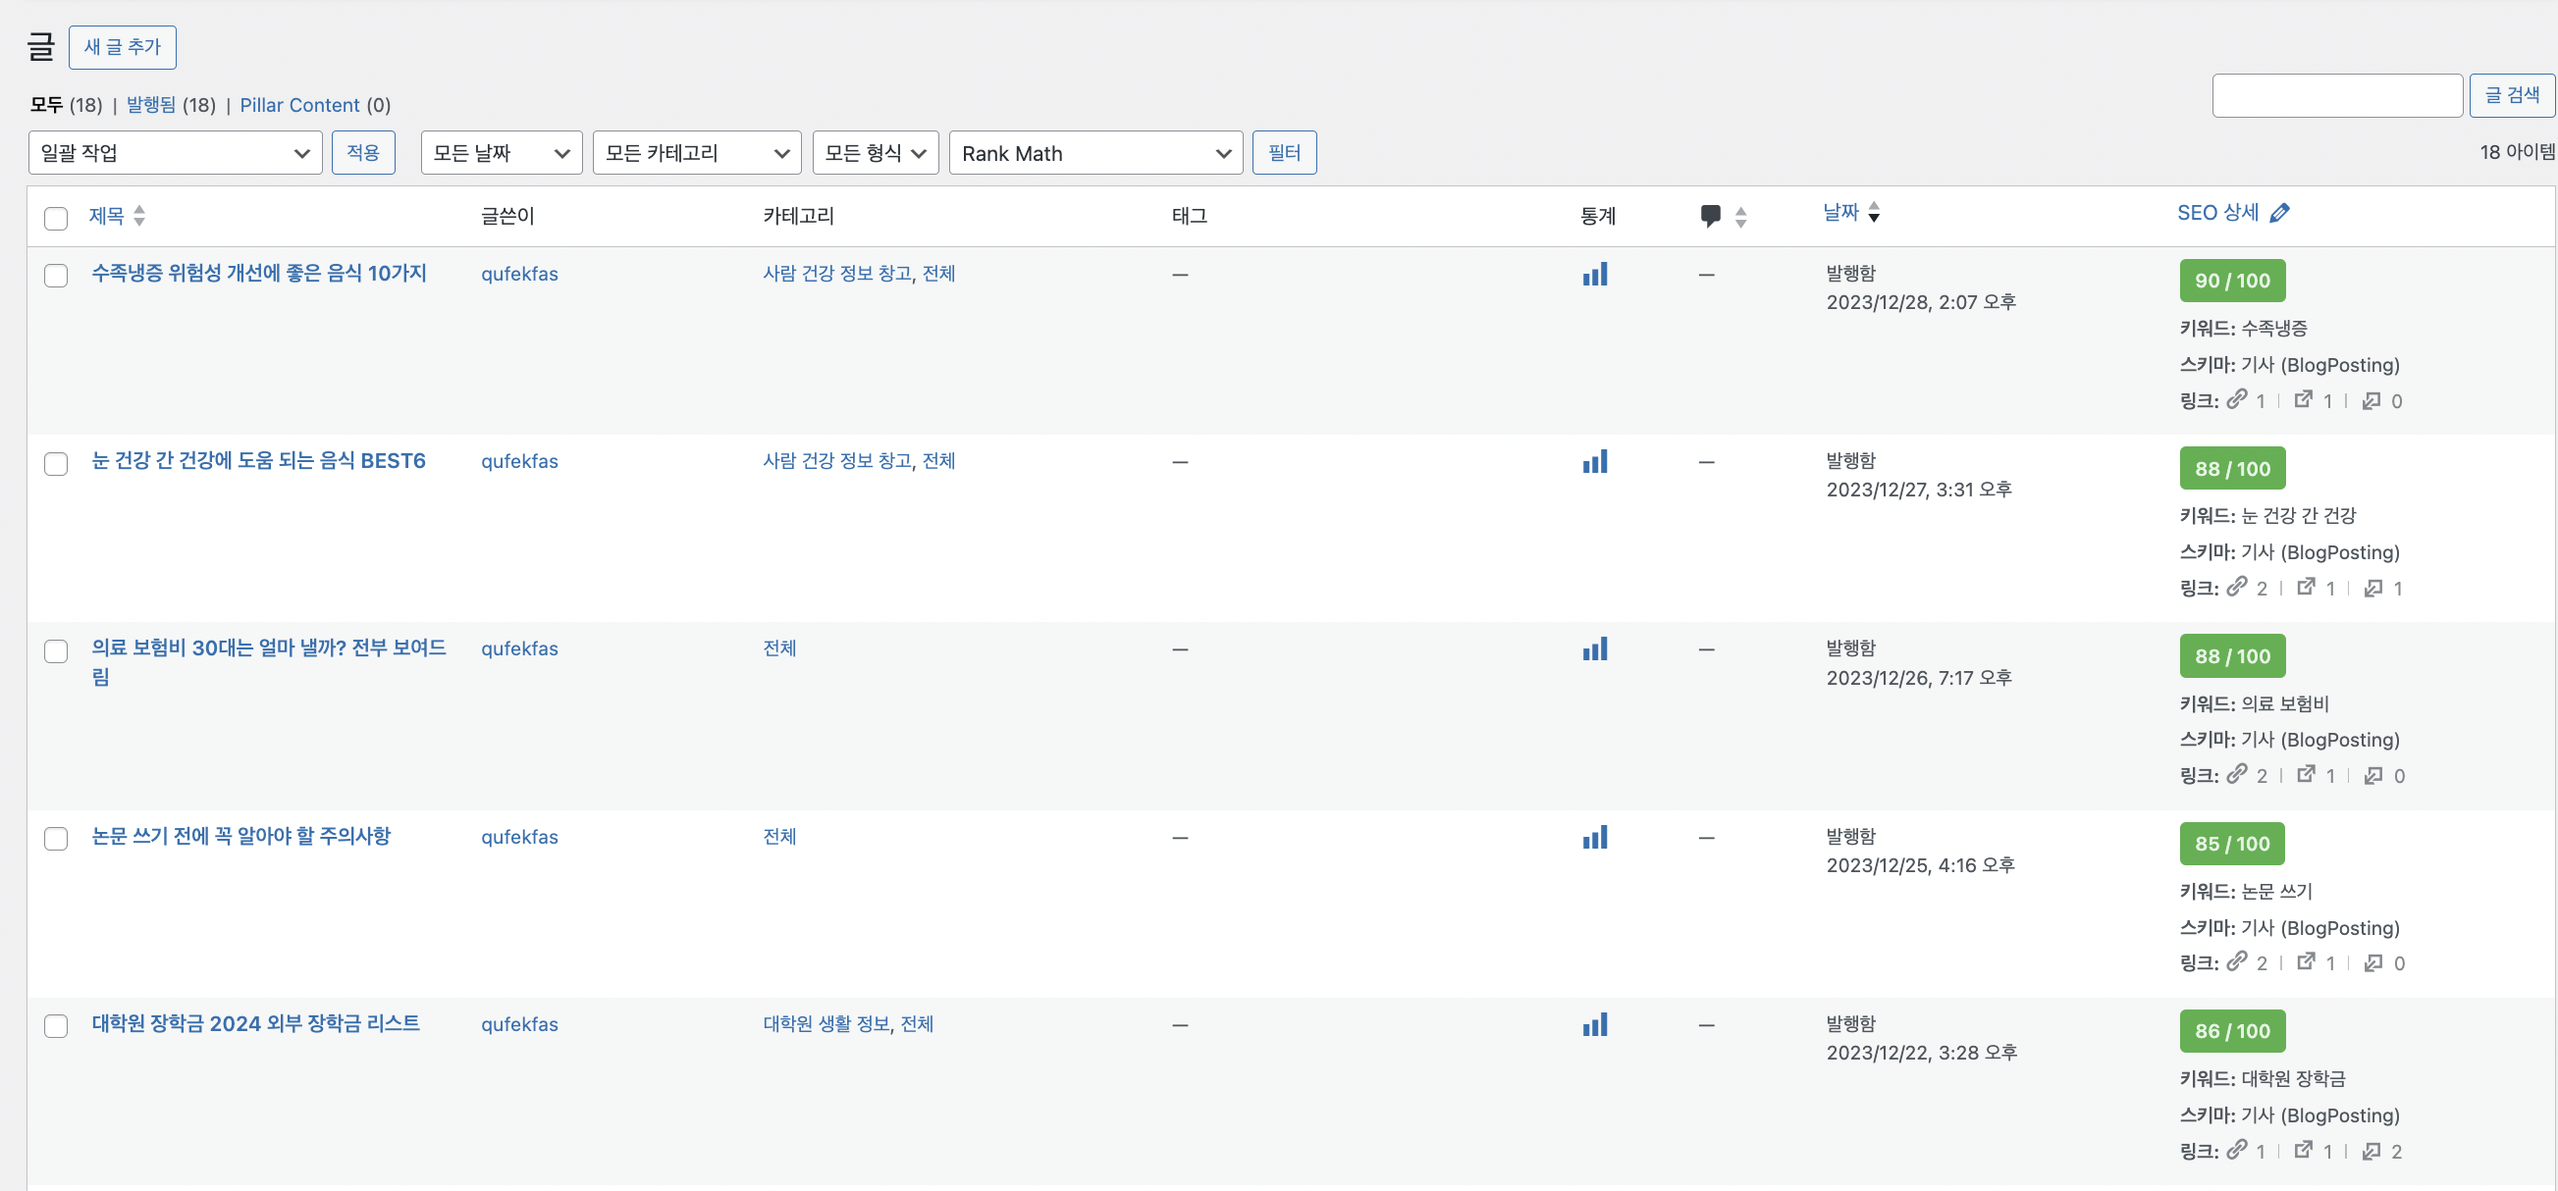Click the 새 글 추가 button

click(x=122, y=47)
